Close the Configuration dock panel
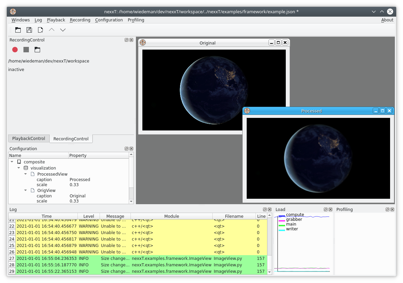 point(132,148)
